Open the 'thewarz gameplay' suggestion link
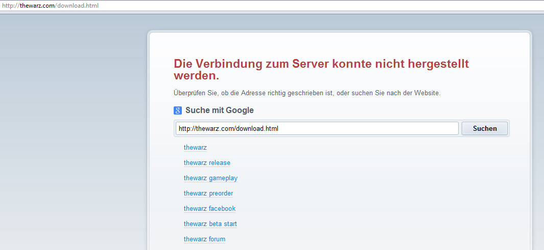This screenshot has width=544, height=250. [x=210, y=178]
